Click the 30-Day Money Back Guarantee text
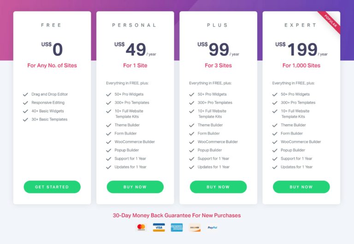354x244 pixels. pyautogui.click(x=177, y=215)
